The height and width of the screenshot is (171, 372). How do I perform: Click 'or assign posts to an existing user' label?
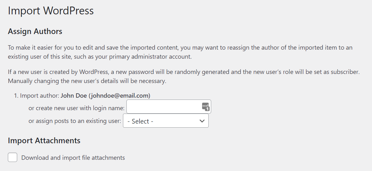(74, 121)
